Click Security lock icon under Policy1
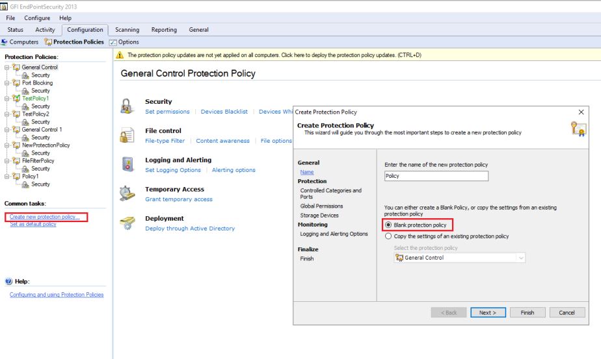The image size is (601, 359). click(25, 184)
